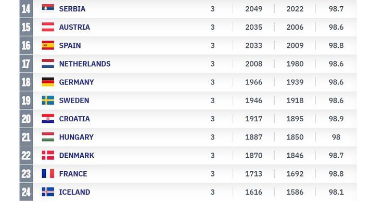
Task: Click the Sweden flag icon
Action: [x=48, y=100]
